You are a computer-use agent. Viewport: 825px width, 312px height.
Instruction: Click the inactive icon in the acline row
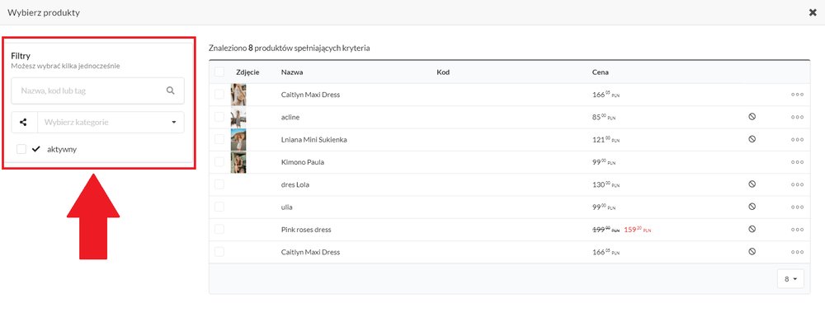click(x=752, y=117)
